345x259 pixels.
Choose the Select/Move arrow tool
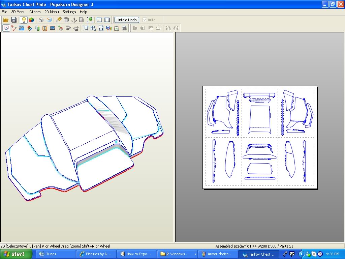(6, 28)
